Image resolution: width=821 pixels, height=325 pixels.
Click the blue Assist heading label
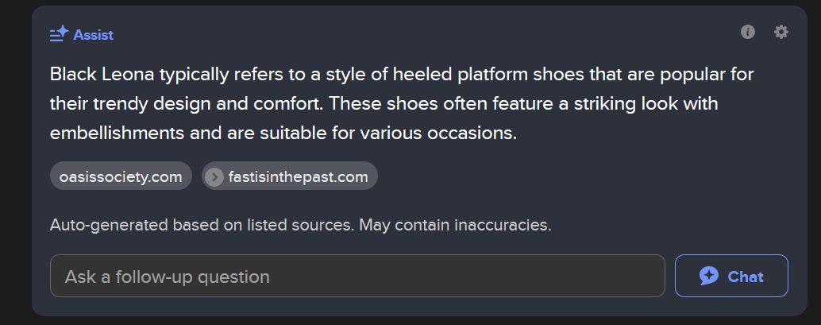click(x=93, y=35)
